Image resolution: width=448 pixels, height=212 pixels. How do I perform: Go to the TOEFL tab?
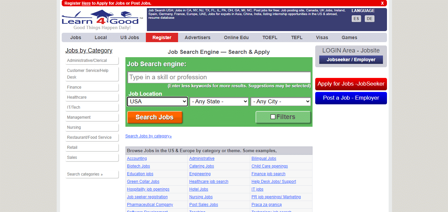tap(270, 37)
